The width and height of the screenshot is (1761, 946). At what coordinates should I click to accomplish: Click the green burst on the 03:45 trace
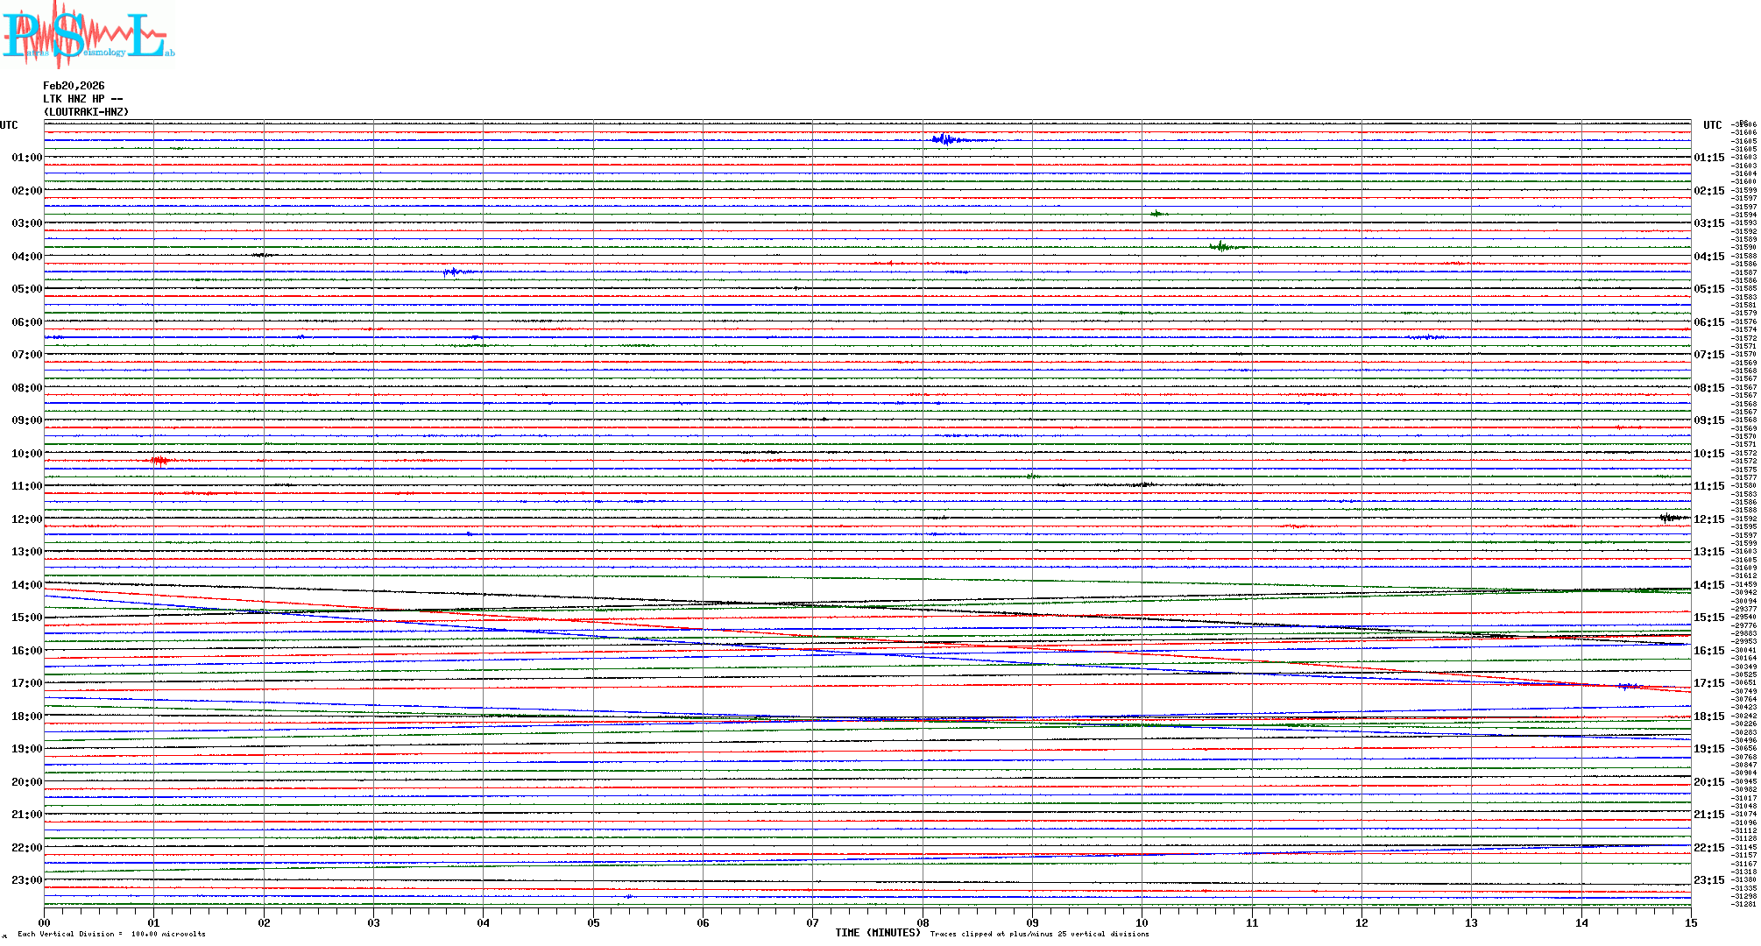pos(1221,247)
